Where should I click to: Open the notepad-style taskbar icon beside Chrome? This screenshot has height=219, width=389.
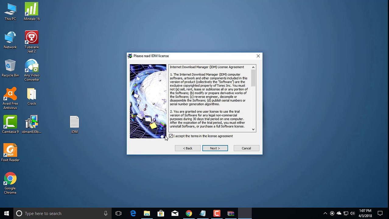(x=203, y=213)
